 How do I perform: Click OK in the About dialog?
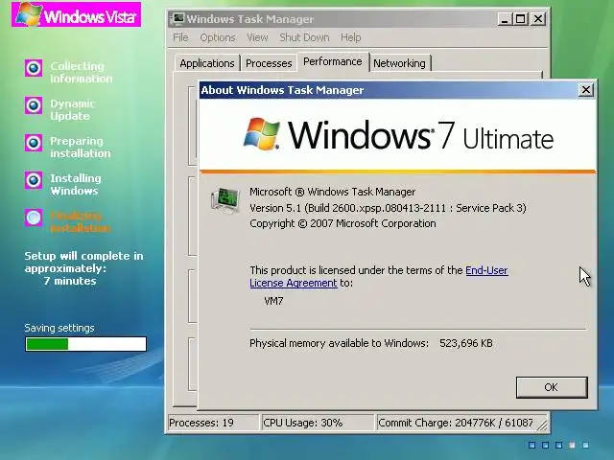tap(552, 387)
